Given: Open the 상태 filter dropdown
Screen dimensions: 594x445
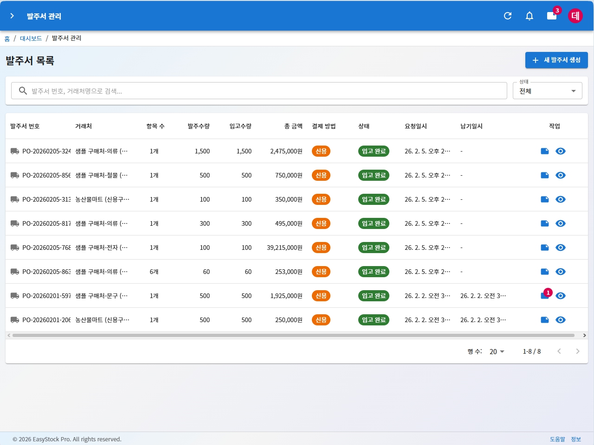Looking at the screenshot, I should click(547, 91).
